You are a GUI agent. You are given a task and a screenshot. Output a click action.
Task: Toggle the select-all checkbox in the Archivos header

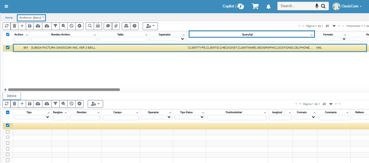pyautogui.click(x=8, y=34)
